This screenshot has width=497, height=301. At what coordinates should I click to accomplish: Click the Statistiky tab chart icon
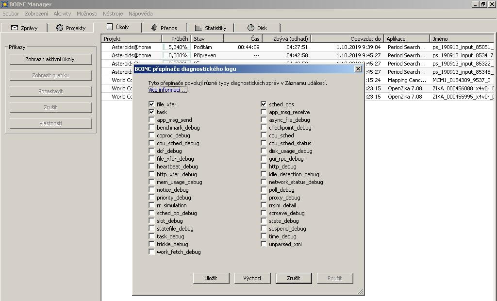(x=199, y=28)
